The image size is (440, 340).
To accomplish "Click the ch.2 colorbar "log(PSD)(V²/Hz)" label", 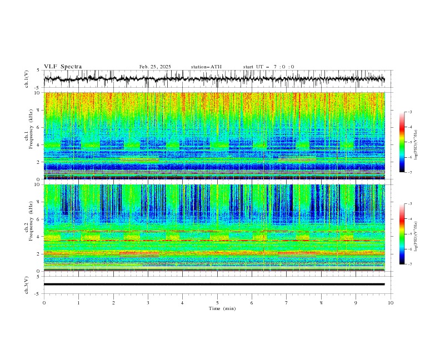I will (x=416, y=237).
